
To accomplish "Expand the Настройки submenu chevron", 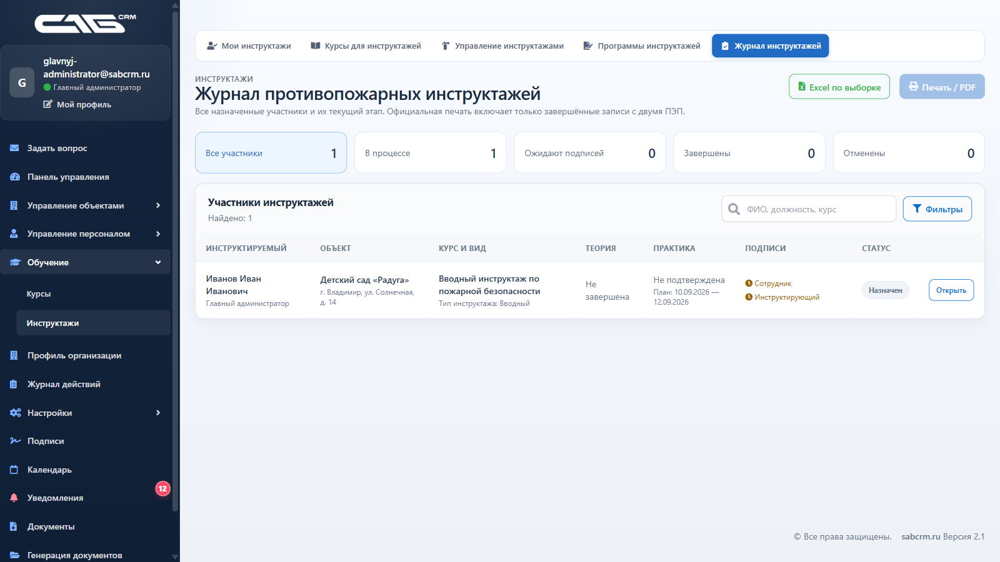I will pos(158,413).
